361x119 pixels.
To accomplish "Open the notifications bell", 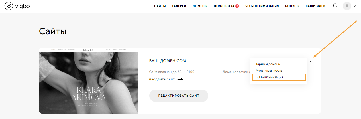I will pyautogui.click(x=335, y=6).
